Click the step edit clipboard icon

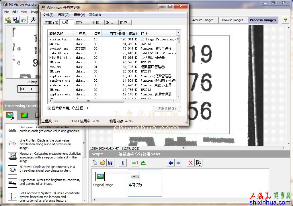[x=198, y=163]
